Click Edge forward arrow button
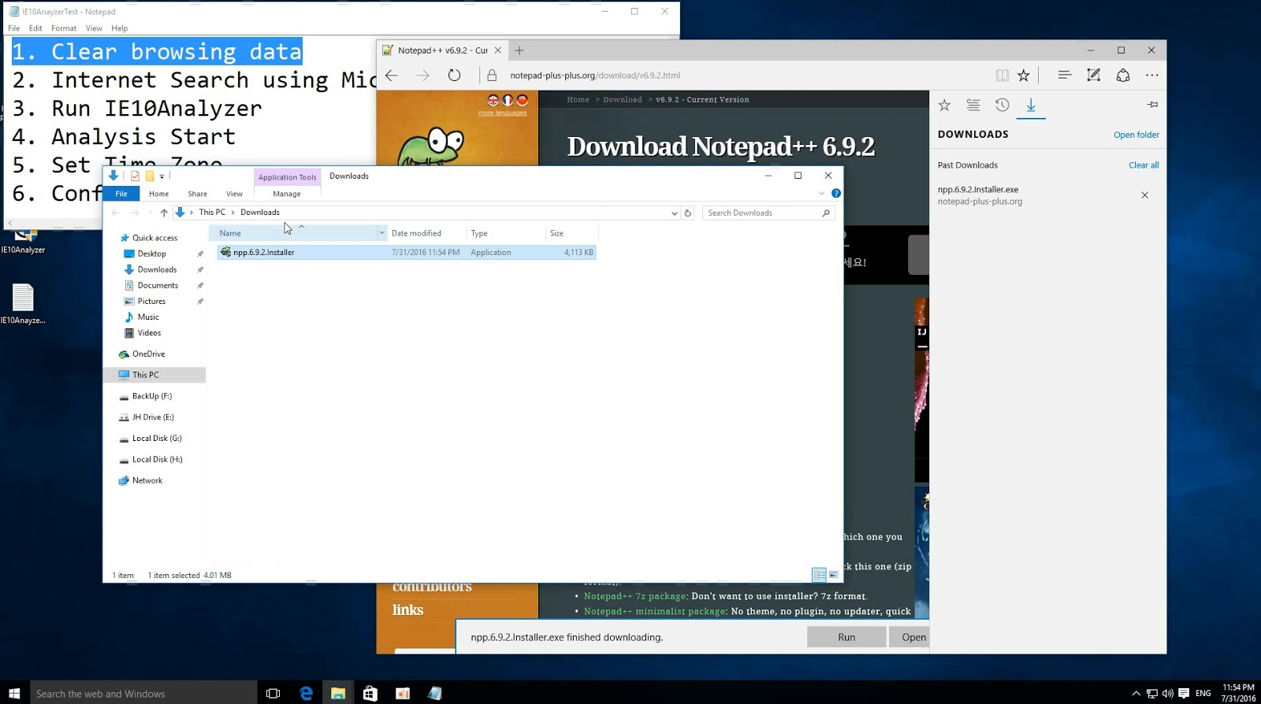 coord(423,76)
